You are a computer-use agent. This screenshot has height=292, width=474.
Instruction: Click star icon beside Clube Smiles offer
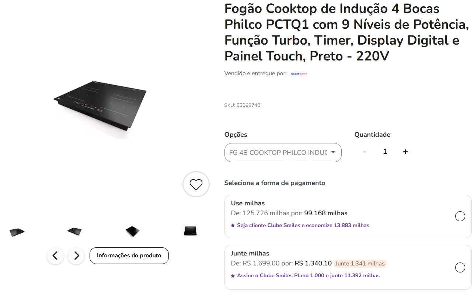(x=233, y=225)
